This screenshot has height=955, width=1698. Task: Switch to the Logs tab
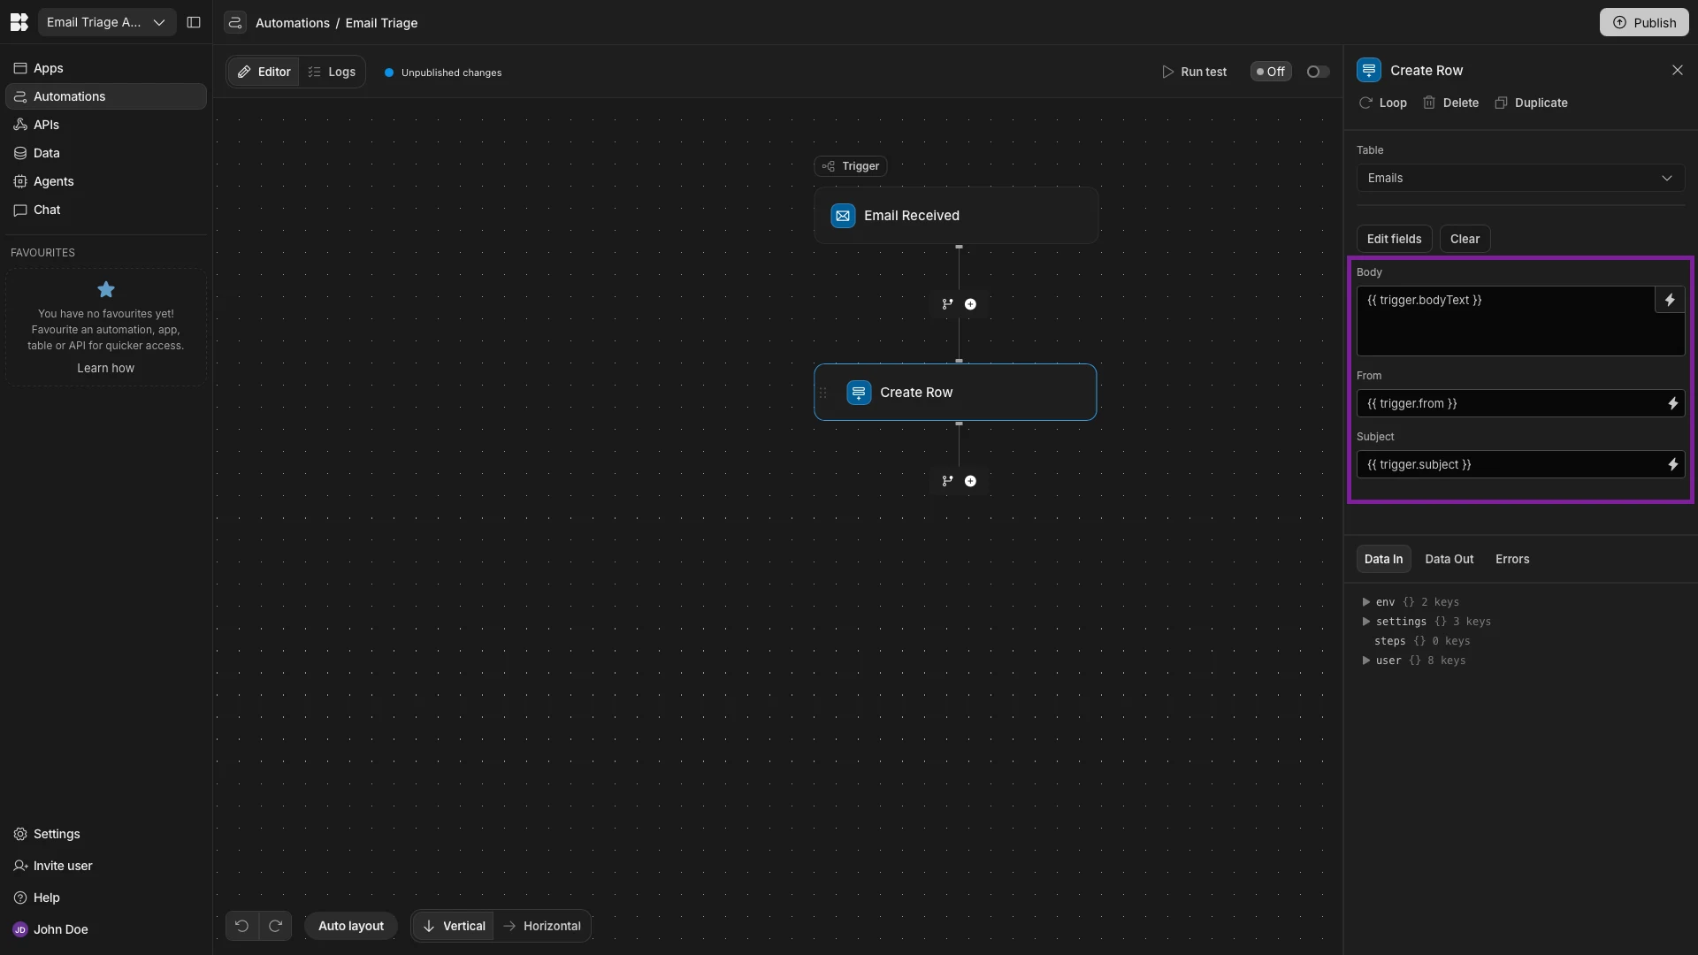[x=333, y=72]
